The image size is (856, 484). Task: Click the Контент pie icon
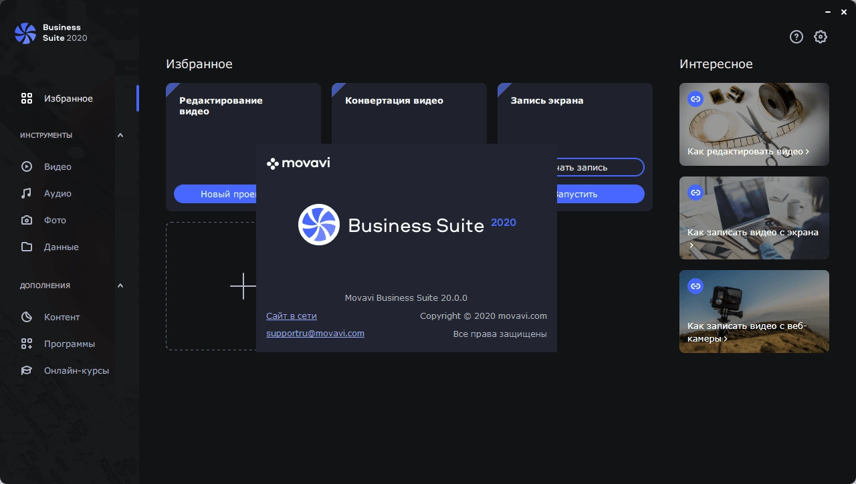click(x=27, y=317)
